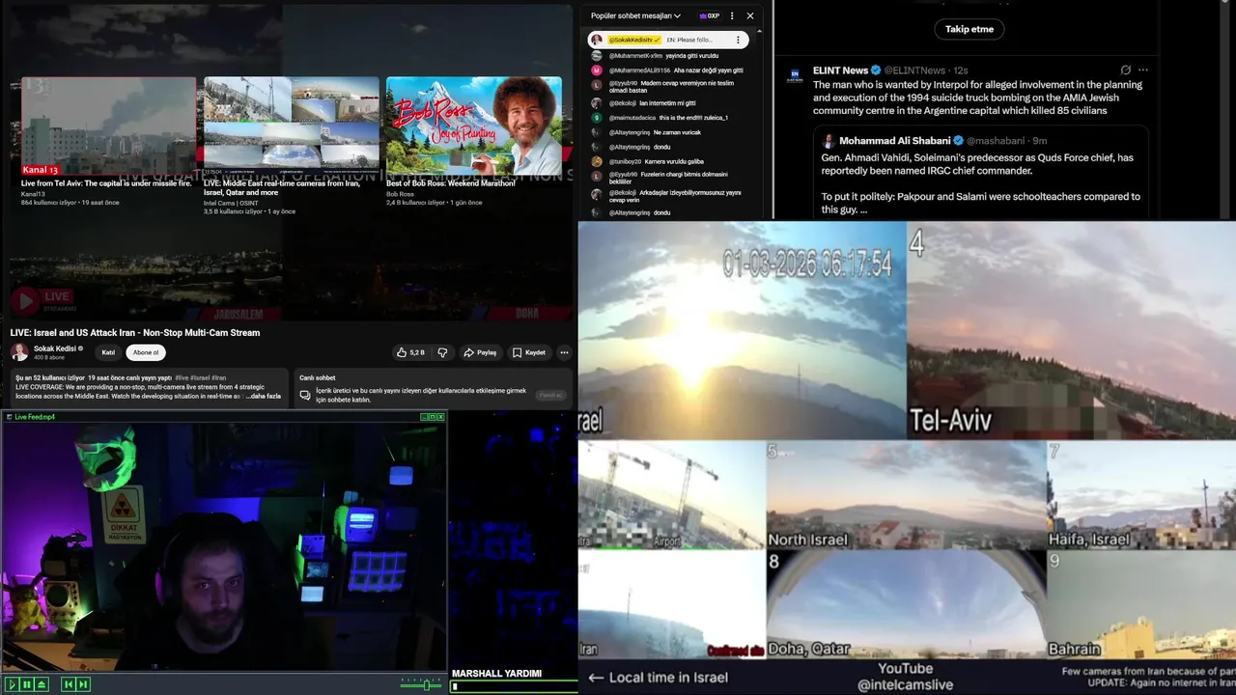Open the quoted Mohammad Ali Shabani tweet

(981, 174)
